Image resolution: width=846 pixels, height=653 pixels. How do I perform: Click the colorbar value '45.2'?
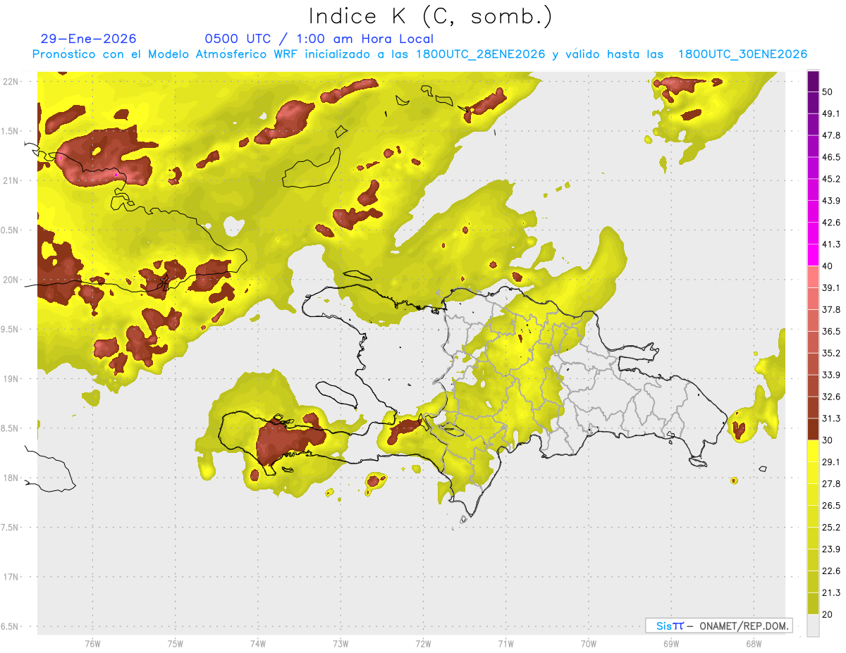click(x=831, y=179)
